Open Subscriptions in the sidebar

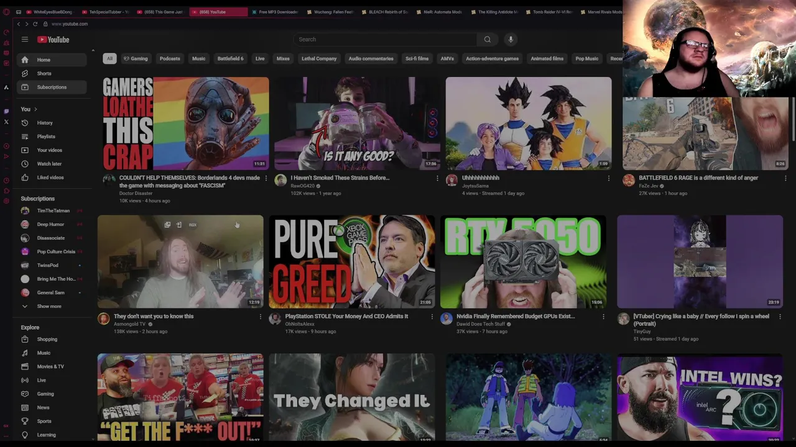point(52,87)
